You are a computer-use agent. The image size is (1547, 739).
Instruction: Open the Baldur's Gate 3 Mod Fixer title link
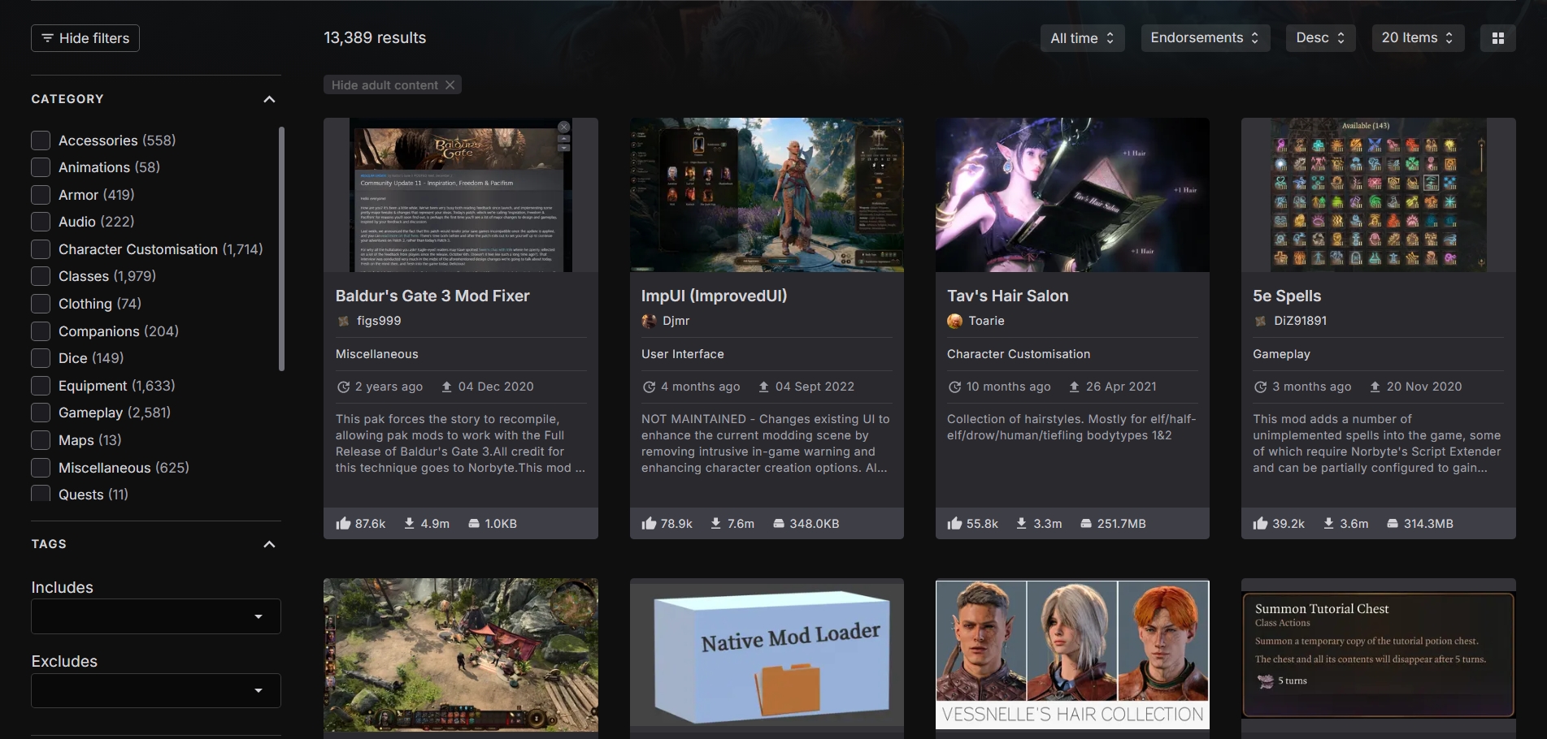coord(432,296)
